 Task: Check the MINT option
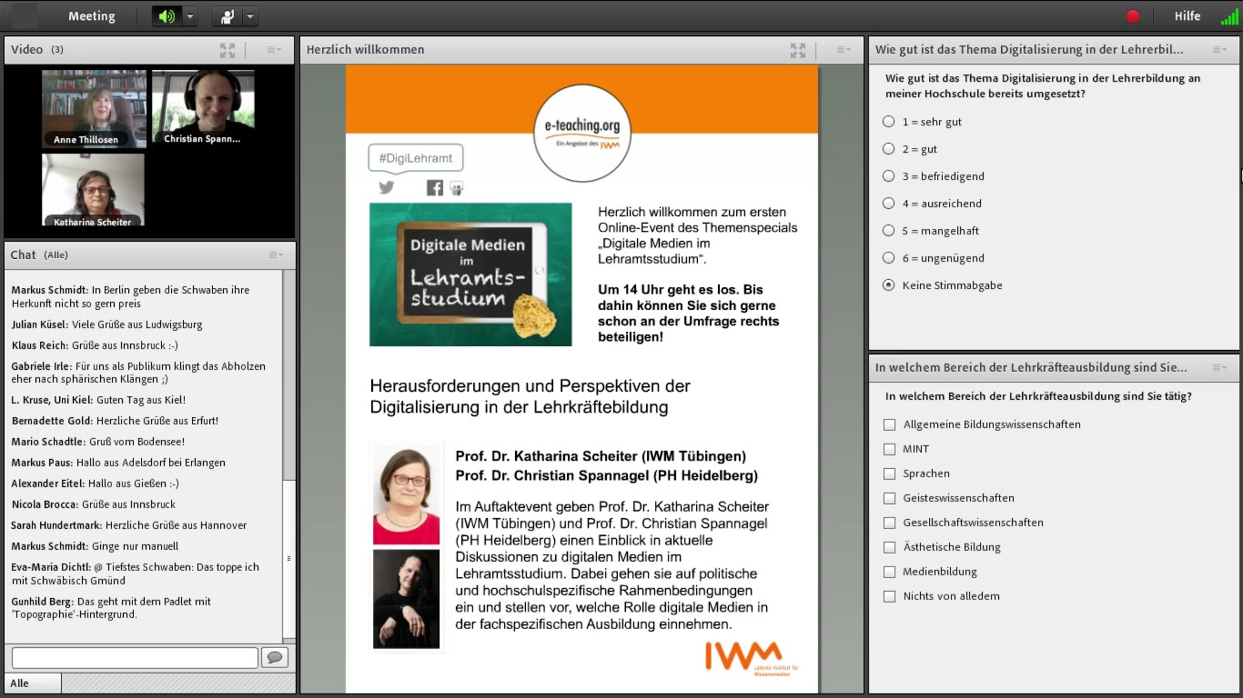(x=890, y=449)
